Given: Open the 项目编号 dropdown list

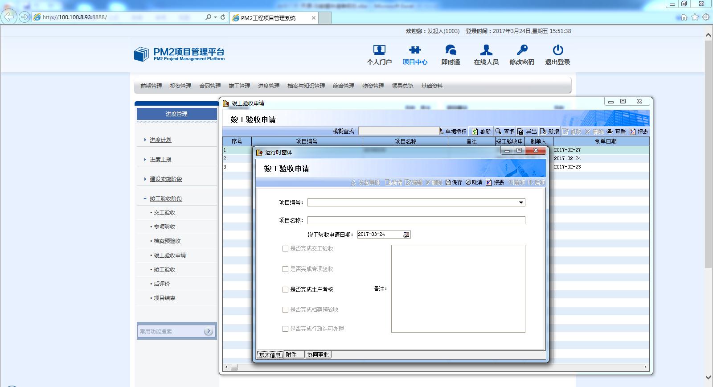Looking at the screenshot, I should (x=521, y=203).
